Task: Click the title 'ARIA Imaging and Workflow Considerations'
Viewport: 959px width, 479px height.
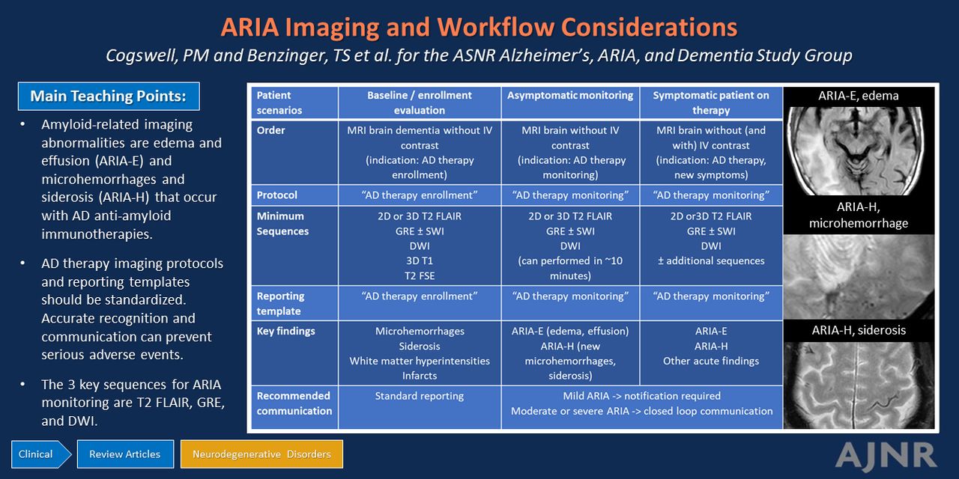Action: click(x=479, y=27)
